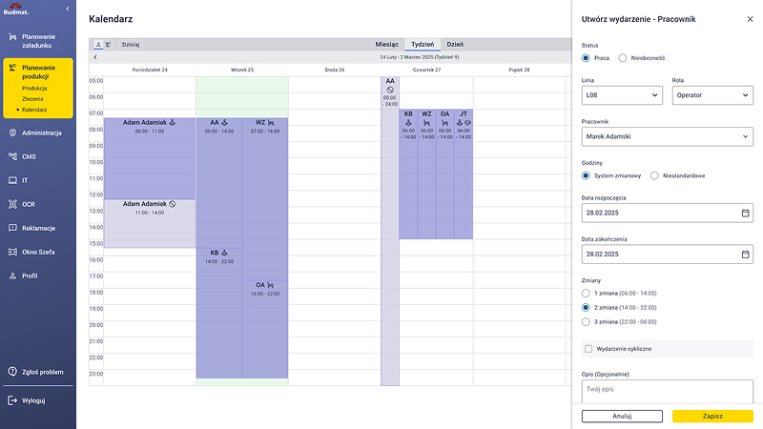This screenshot has width=763, height=429.
Task: Select the Praca status radio button
Action: 586,58
